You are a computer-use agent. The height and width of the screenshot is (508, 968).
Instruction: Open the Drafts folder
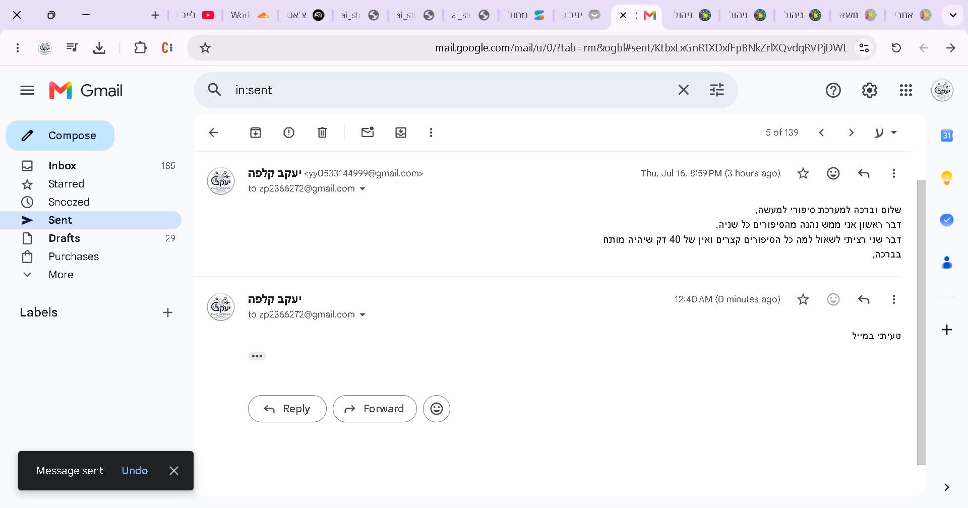(x=64, y=238)
